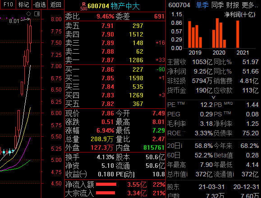
Task: Click the 涨幅 value 6.94%
Action: [x=105, y=130]
